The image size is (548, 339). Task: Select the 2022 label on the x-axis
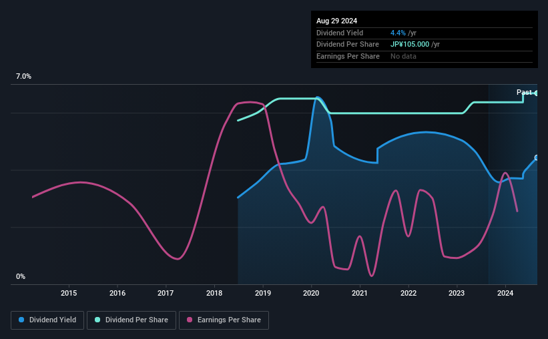408,293
